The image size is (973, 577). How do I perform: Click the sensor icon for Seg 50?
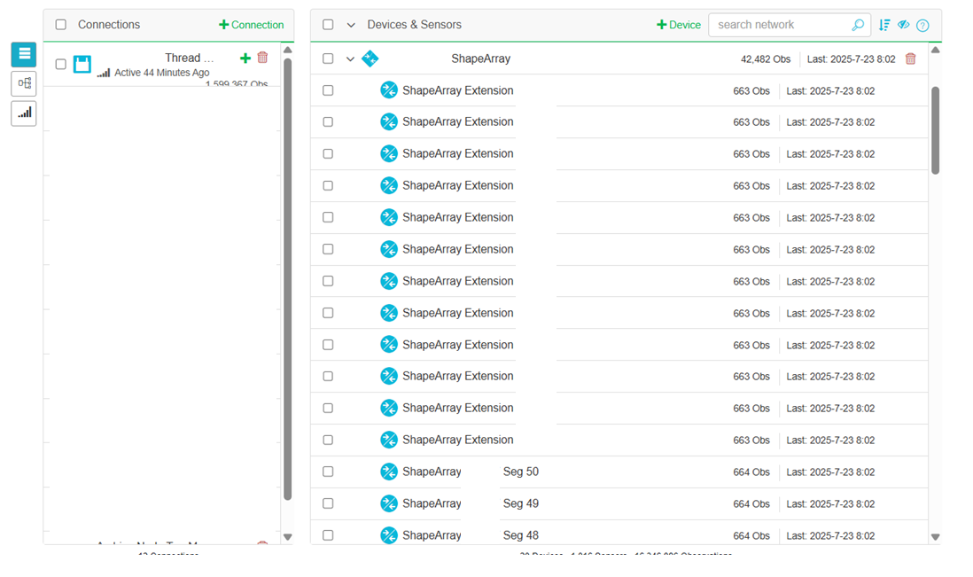(x=389, y=472)
